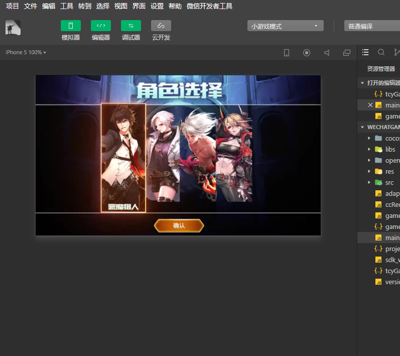Image resolution: width=400 pixels, height=356 pixels.
Task: Click the 确认 confirm button in game
Action: point(179,225)
